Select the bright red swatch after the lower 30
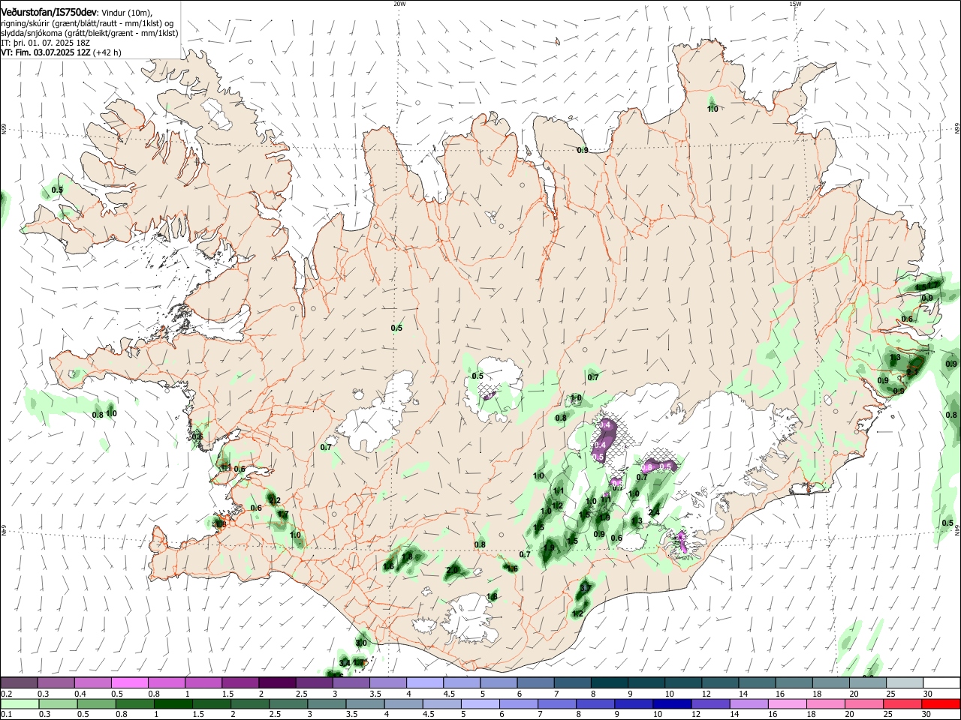The height and width of the screenshot is (720, 961). click(941, 703)
